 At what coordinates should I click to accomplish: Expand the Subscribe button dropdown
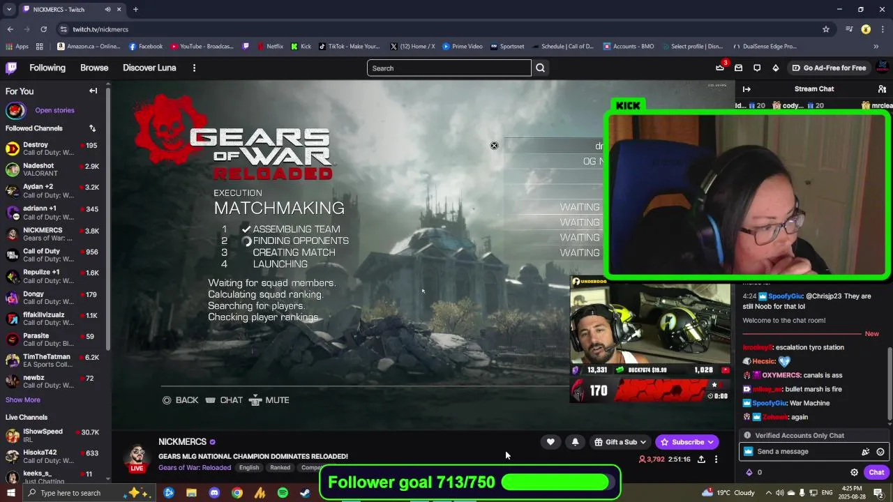(x=710, y=442)
